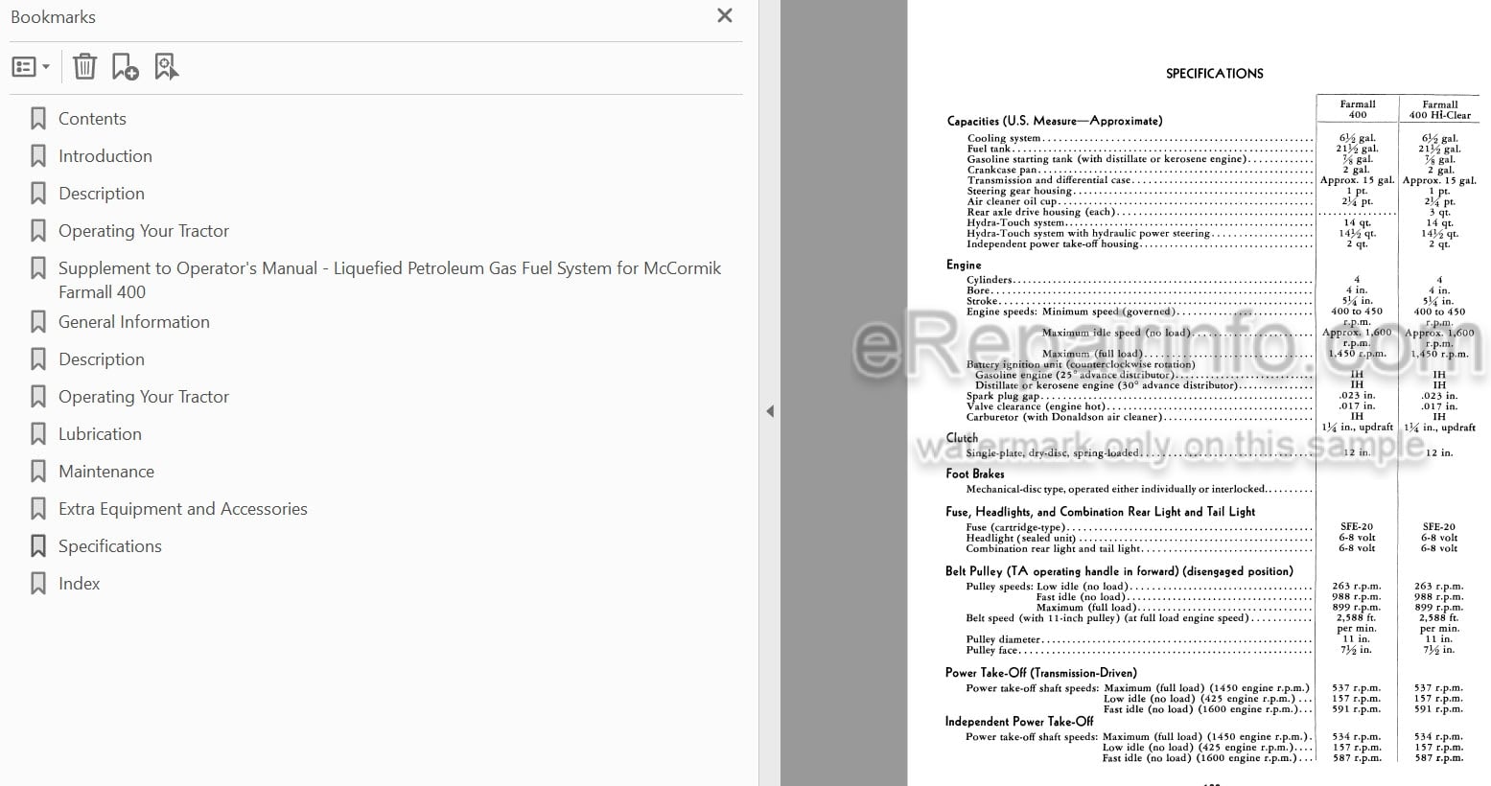
Task: Click the bookmark icon beside Introduction
Action: [x=38, y=156]
